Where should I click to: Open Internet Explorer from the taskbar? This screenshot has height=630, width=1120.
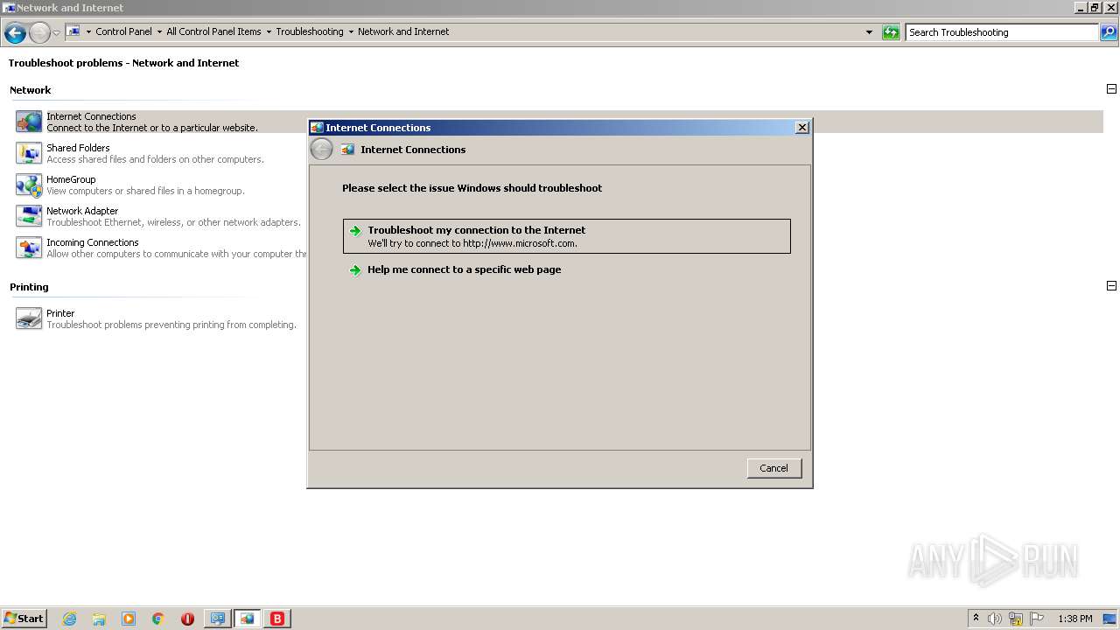[x=69, y=619]
